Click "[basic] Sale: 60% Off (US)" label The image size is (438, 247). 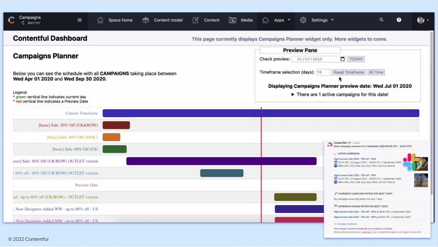point(75,149)
